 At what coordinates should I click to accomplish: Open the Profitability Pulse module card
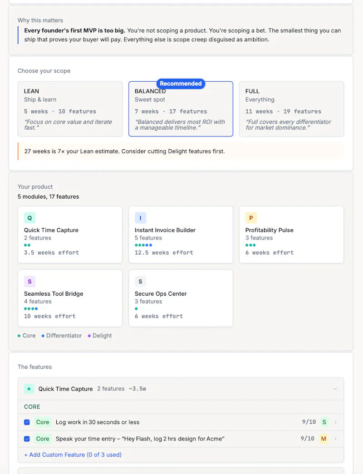[x=291, y=235]
